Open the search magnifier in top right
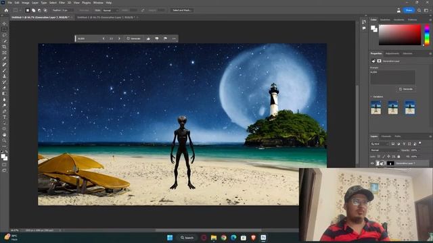The width and height of the screenshot is (433, 243). point(419,11)
